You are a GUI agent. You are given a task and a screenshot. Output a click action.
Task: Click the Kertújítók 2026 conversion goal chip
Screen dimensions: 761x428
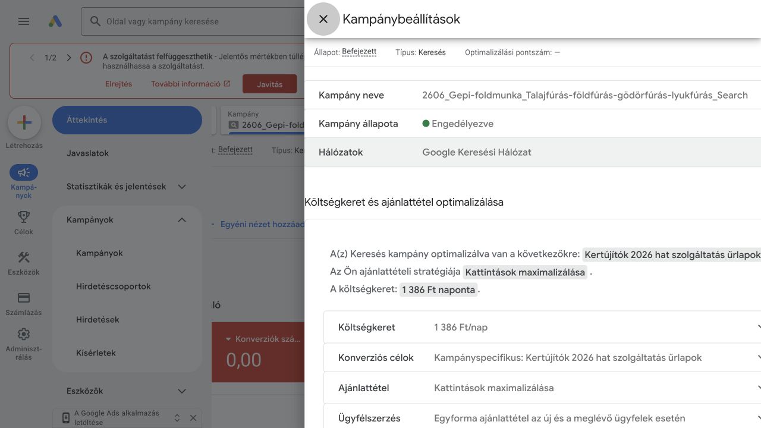point(672,254)
